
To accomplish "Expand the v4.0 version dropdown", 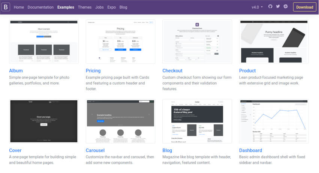I will [257, 7].
